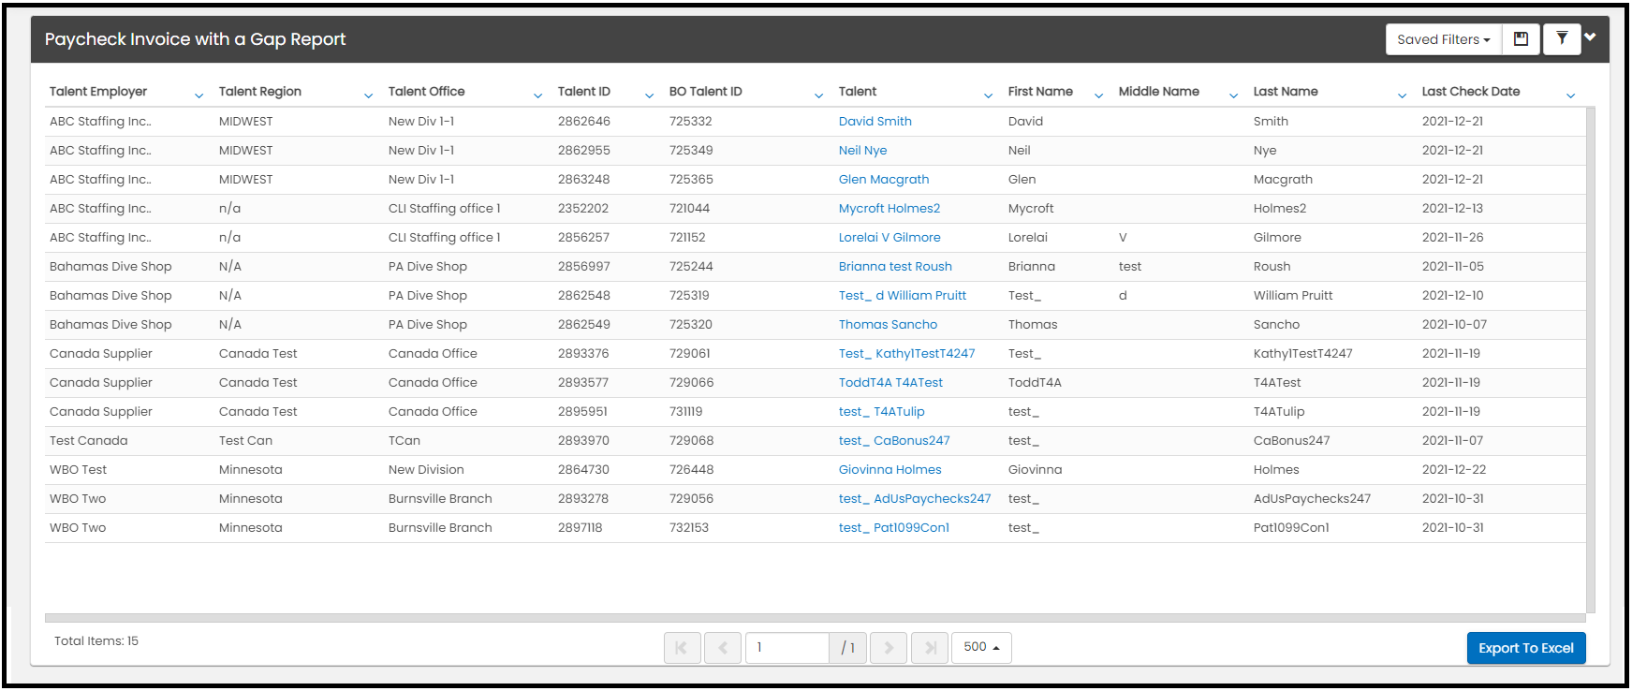Open the Neil Nye talent link

[862, 150]
